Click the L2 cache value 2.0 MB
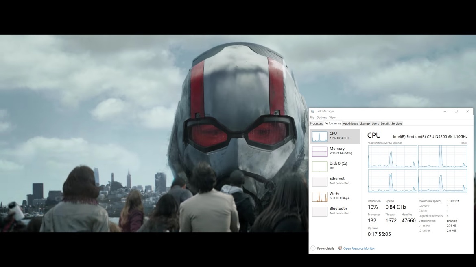The height and width of the screenshot is (267, 476). 452,230
